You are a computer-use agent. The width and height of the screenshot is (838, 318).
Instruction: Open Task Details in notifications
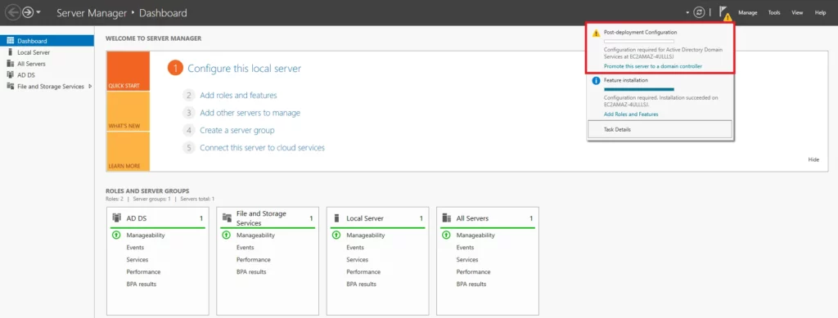click(660, 129)
